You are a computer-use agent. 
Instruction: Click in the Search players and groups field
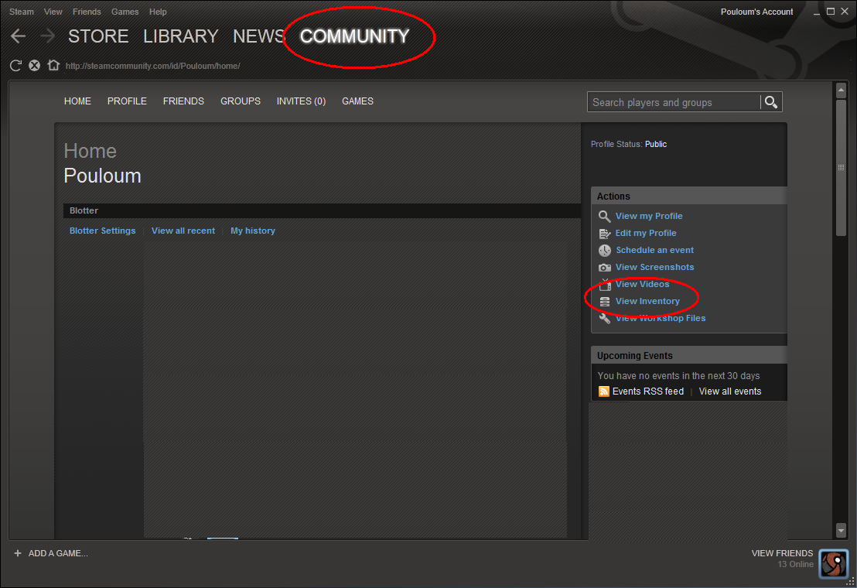click(x=673, y=102)
